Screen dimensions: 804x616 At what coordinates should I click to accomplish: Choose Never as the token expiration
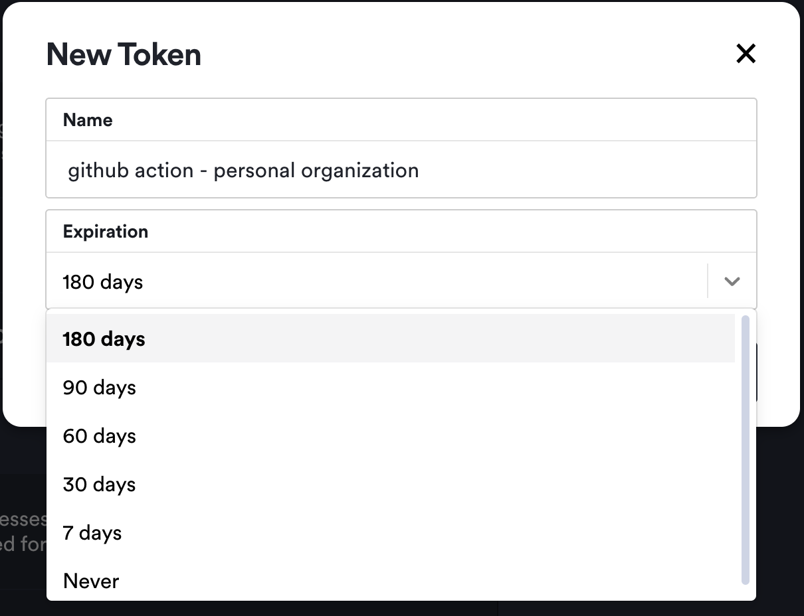[x=90, y=581]
